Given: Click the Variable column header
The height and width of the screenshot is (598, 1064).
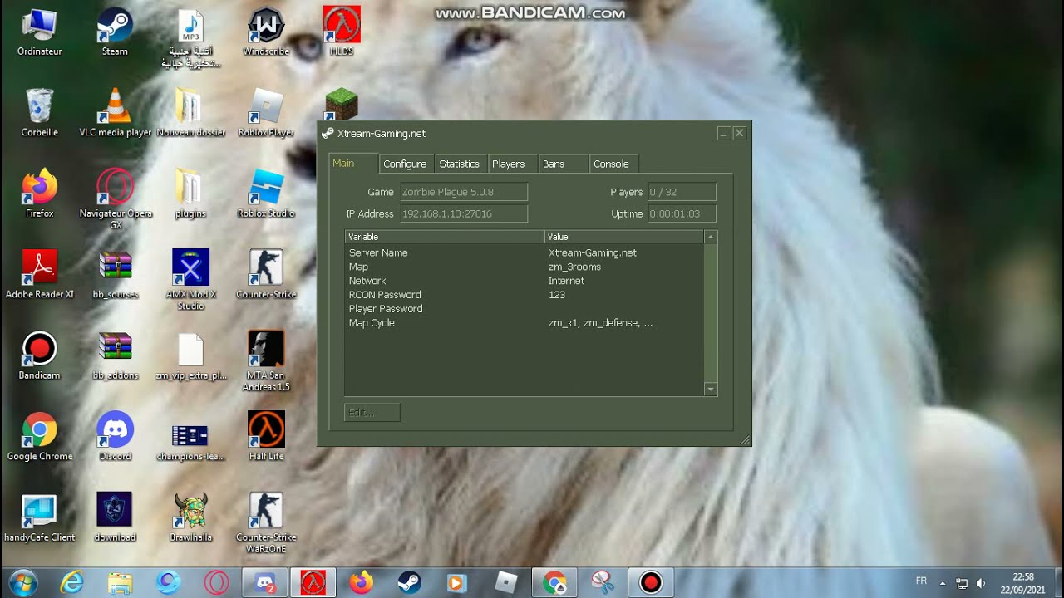Looking at the screenshot, I should click(x=445, y=237).
